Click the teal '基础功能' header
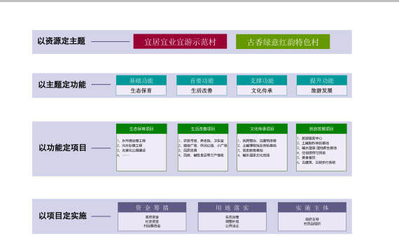Image resolution: width=399 pixels, height=252 pixels. pos(141,80)
